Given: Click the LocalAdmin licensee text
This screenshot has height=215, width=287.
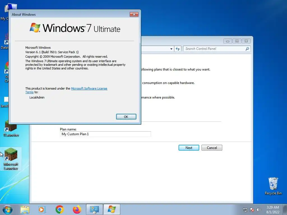Looking at the screenshot, I should 37,97.
